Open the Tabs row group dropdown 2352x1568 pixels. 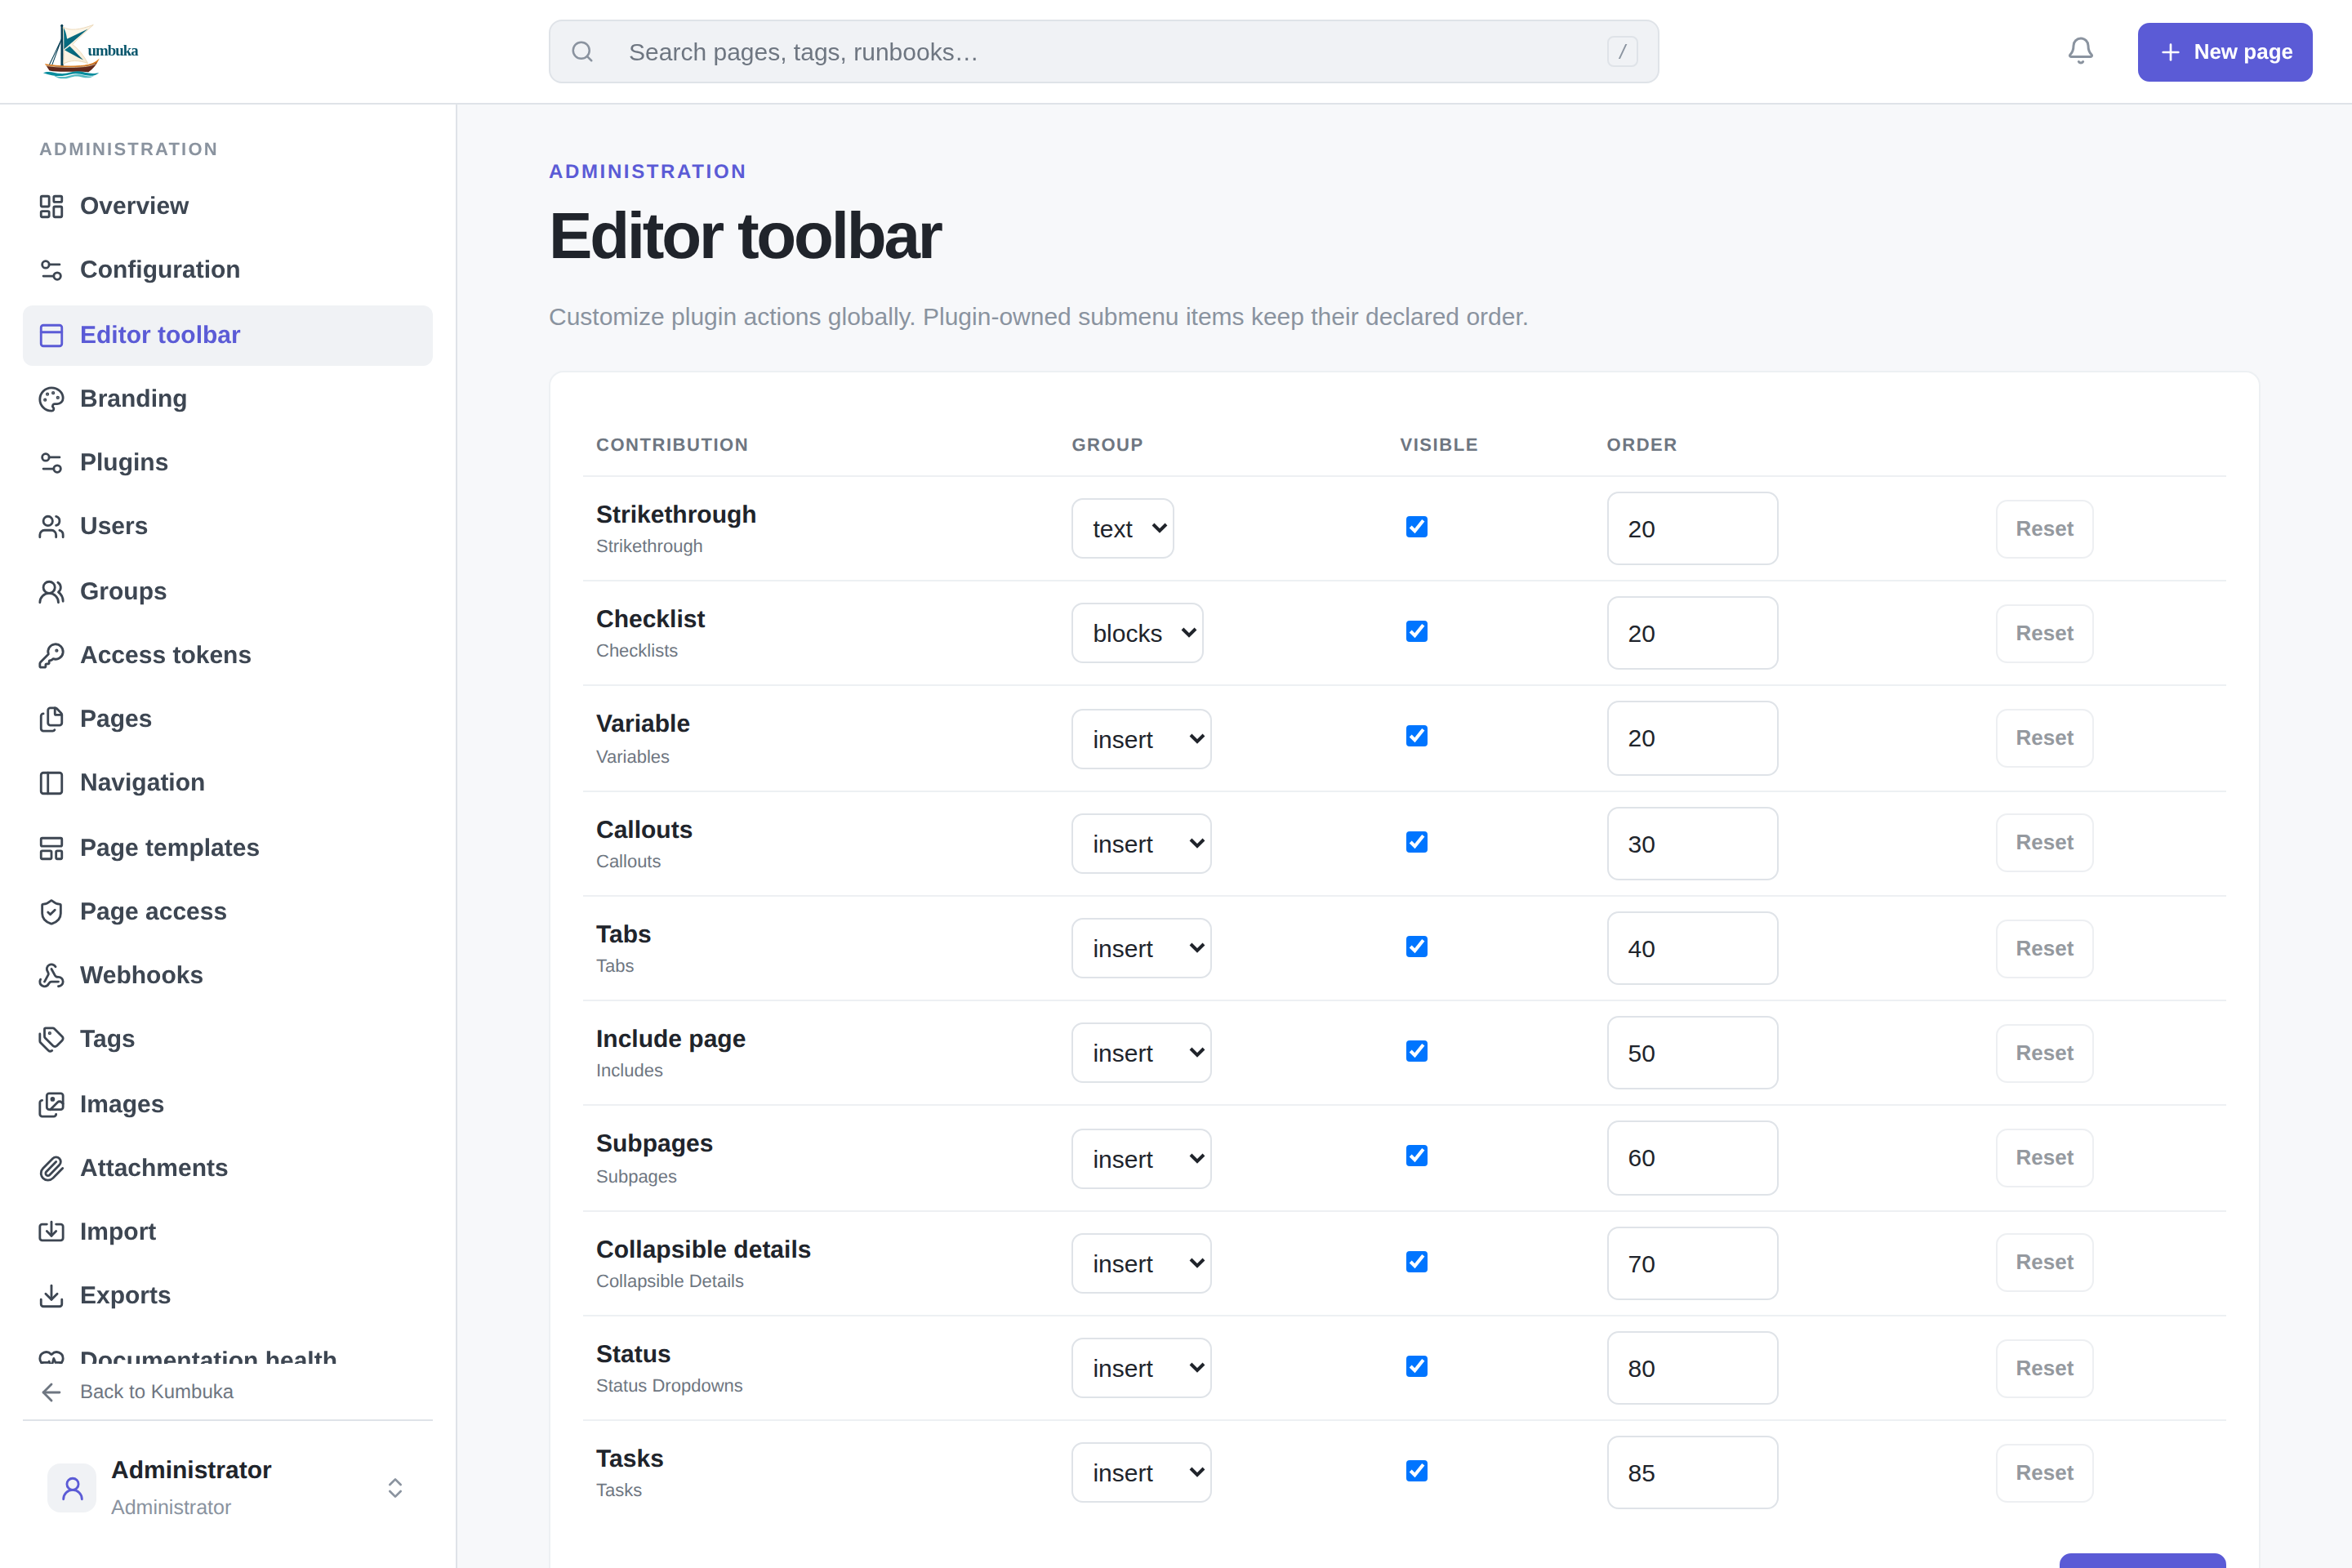[x=1141, y=948]
